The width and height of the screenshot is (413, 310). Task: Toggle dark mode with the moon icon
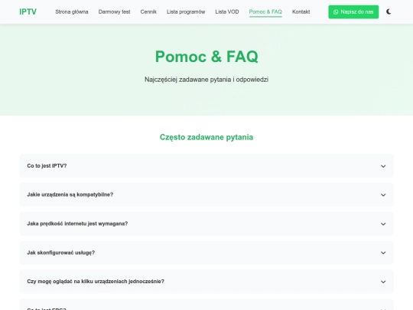tap(389, 11)
